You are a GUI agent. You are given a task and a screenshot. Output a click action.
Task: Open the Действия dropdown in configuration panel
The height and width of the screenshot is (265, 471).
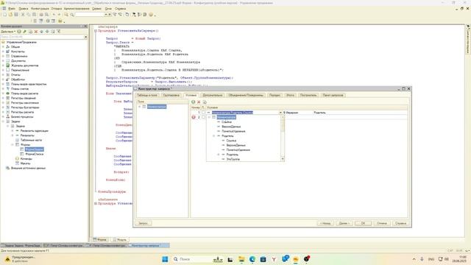(8, 31)
